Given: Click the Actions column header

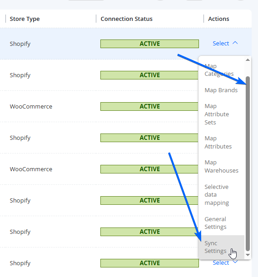Looking at the screenshot, I should point(218,19).
